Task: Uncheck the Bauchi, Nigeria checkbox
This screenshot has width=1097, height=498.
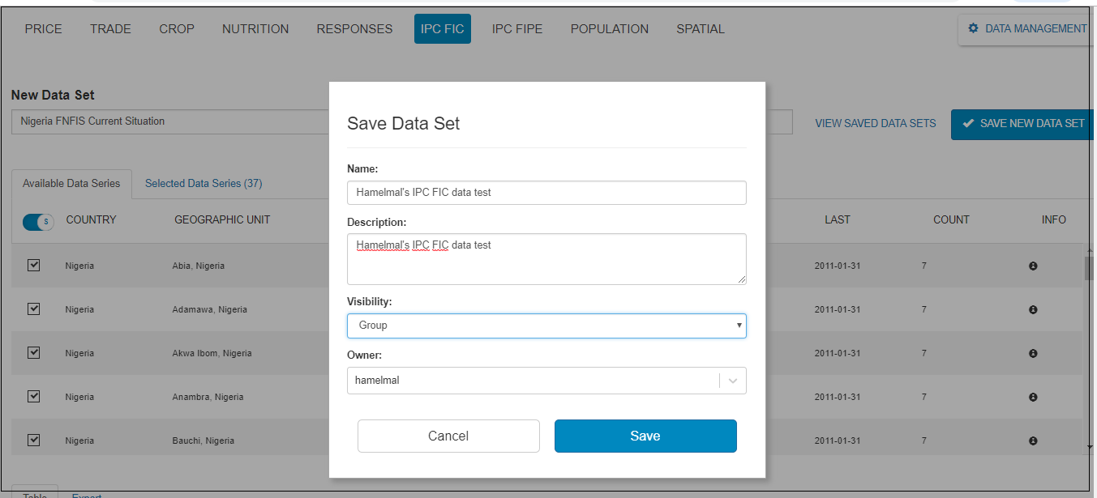Action: click(34, 440)
